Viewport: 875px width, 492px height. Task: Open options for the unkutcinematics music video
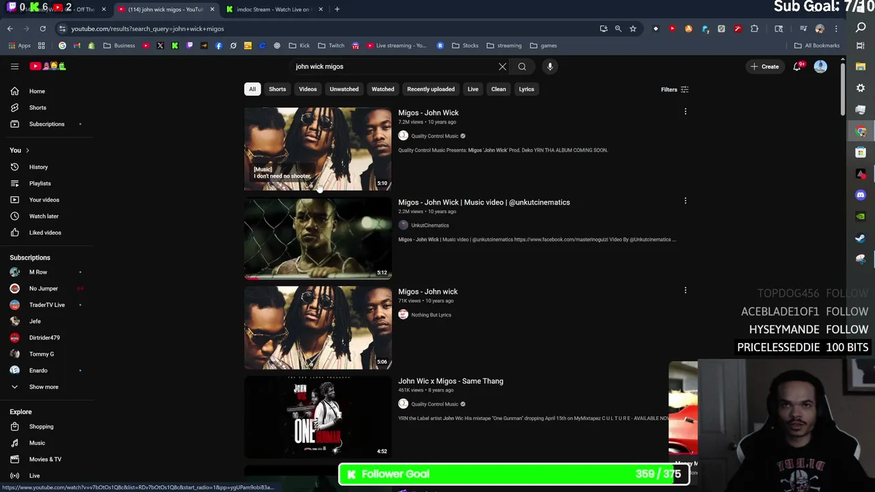click(685, 201)
